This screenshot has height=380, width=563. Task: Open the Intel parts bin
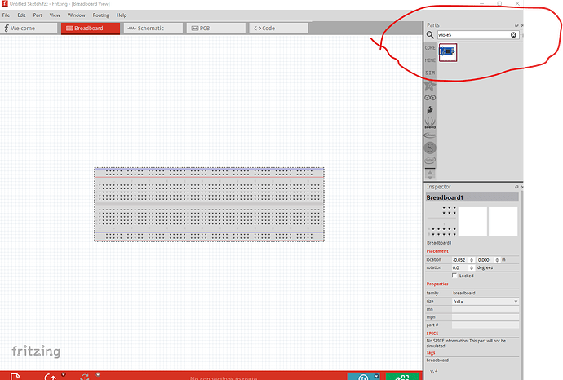pyautogui.click(x=430, y=161)
